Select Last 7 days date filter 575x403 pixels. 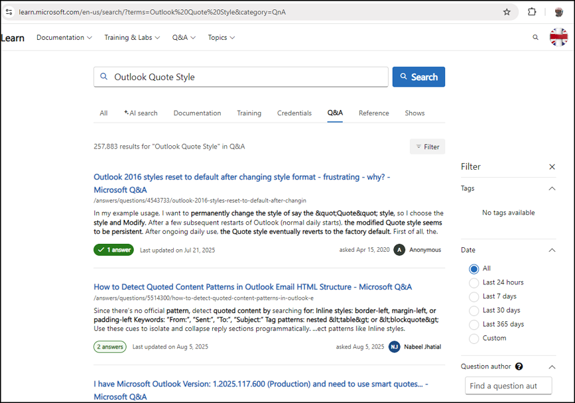tap(474, 297)
